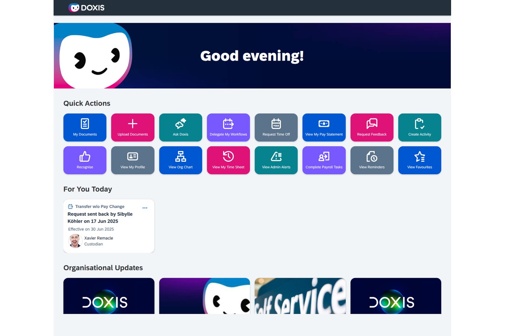This screenshot has width=505, height=336.
Task: Open the Complete Payroll Tasks tile
Action: (x=324, y=160)
